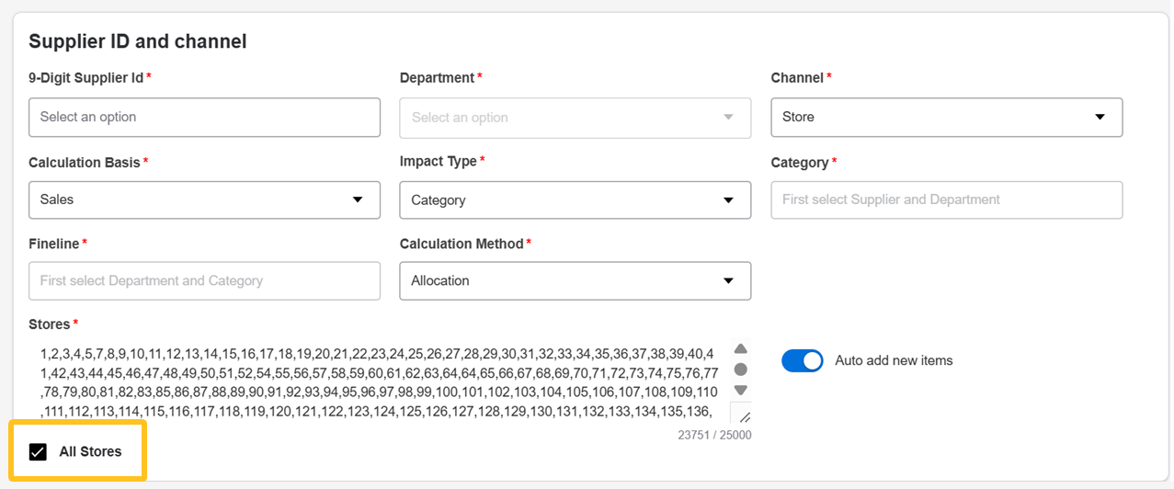Click into the Category input field
Image resolution: width=1174 pixels, height=489 pixels.
(946, 199)
